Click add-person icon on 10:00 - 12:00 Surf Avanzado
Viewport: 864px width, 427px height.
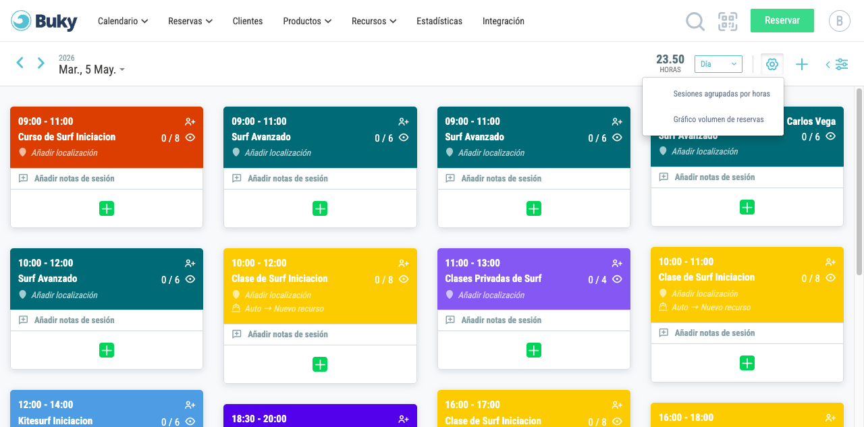pyautogui.click(x=190, y=263)
